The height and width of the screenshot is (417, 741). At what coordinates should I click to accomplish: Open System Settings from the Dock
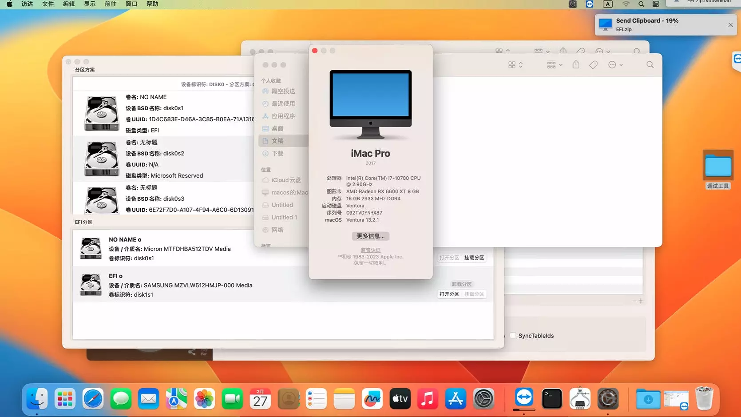pyautogui.click(x=483, y=399)
